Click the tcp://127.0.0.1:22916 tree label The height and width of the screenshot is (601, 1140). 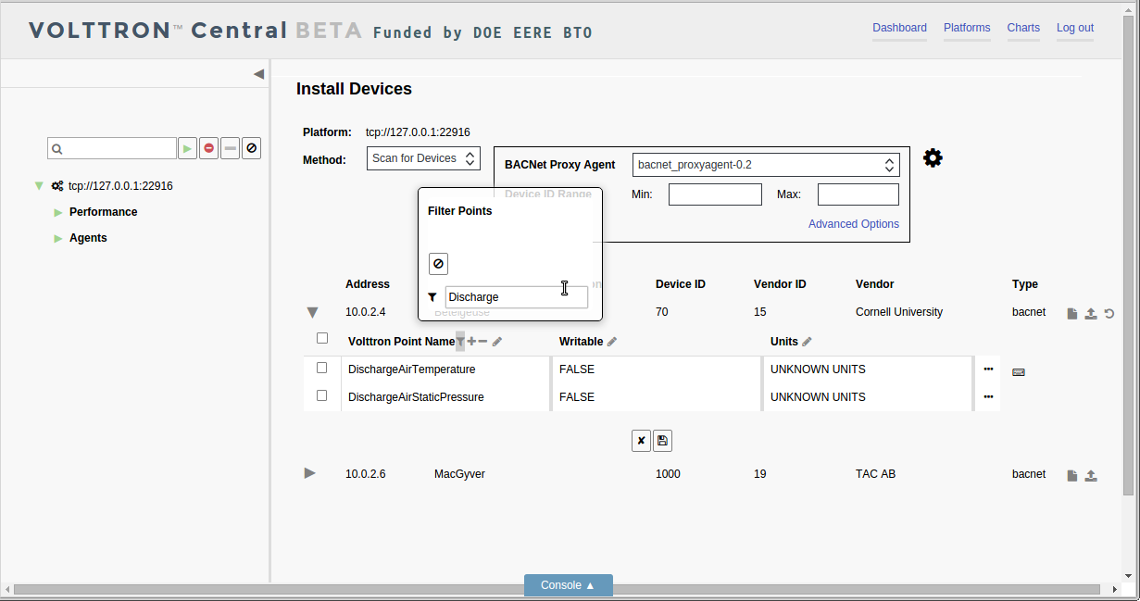pyautogui.click(x=120, y=186)
